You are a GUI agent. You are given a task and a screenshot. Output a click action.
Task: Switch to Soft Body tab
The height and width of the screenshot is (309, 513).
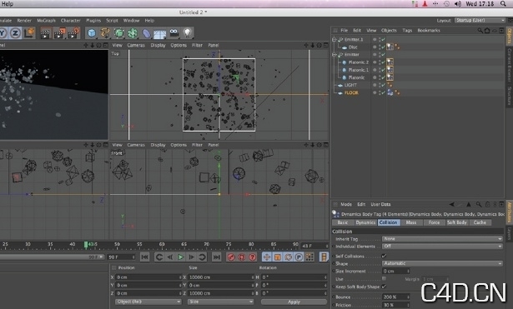click(x=457, y=222)
